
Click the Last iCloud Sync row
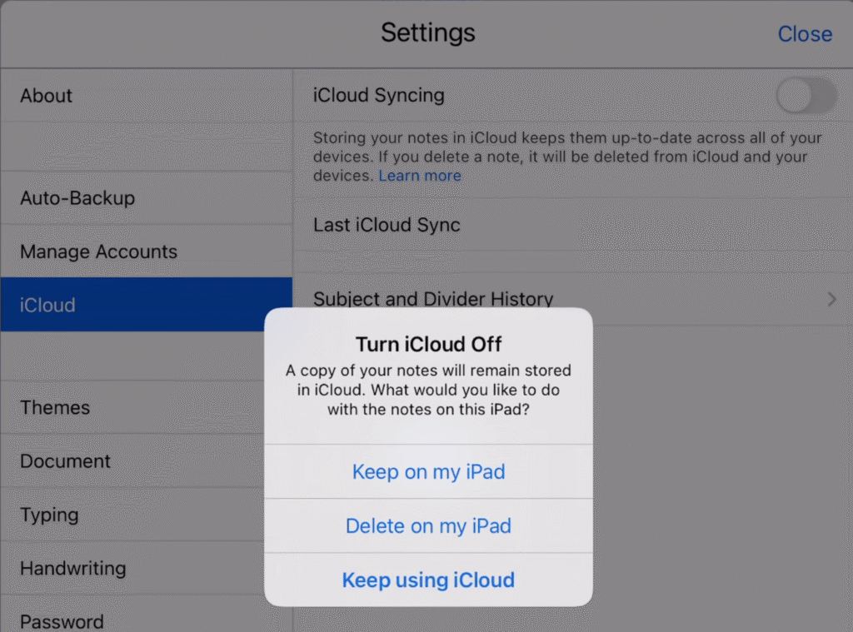573,225
